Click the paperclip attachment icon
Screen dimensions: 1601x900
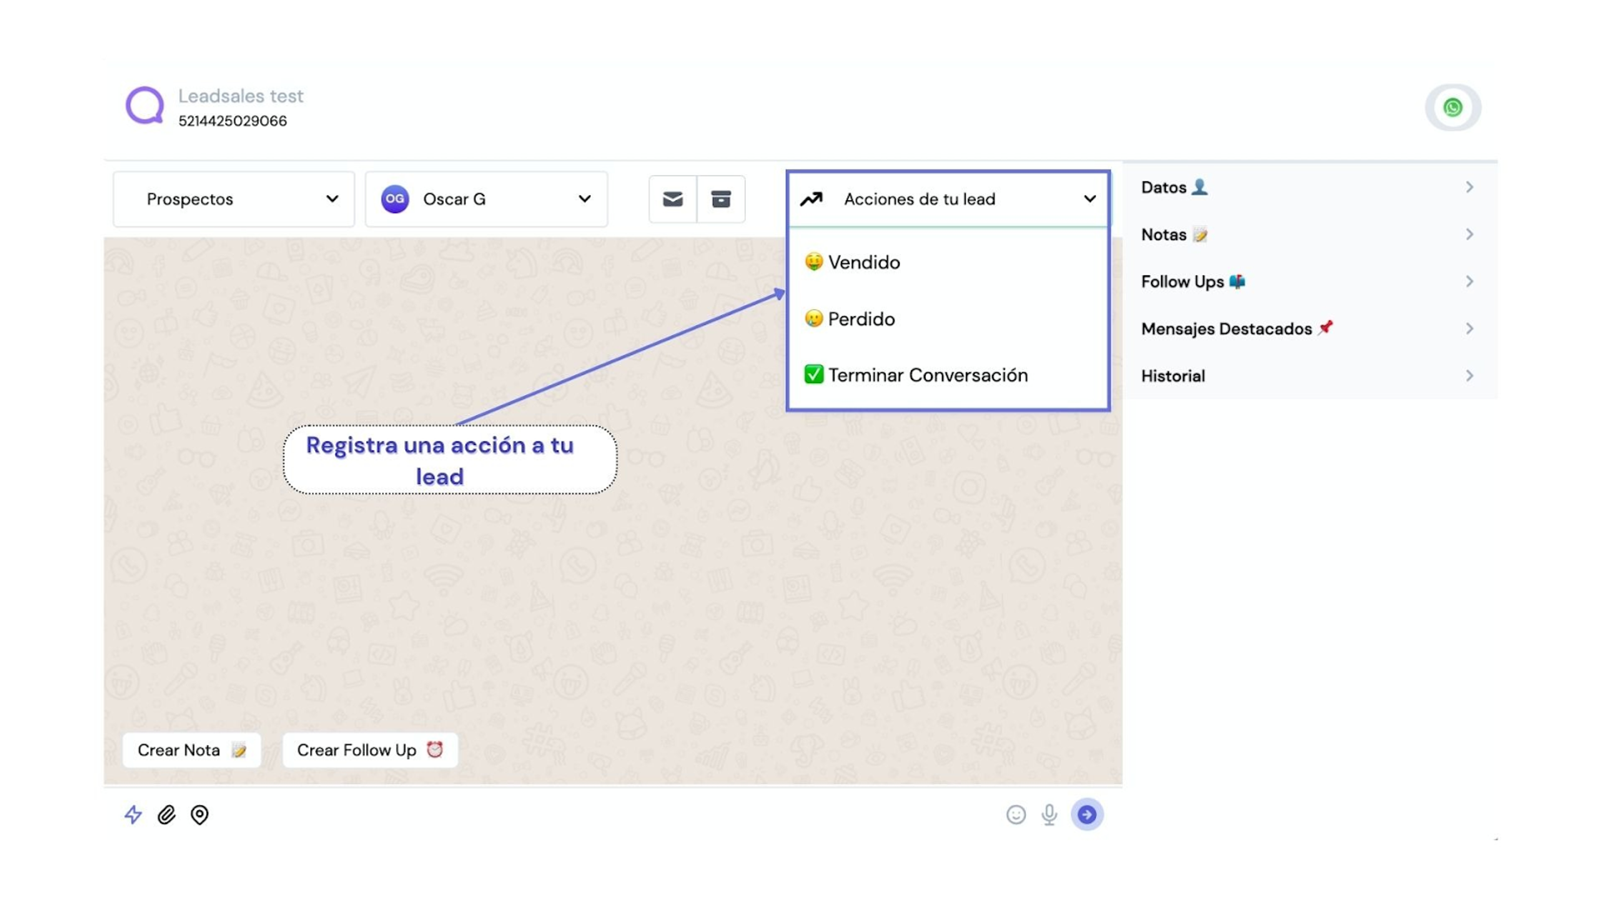tap(166, 814)
